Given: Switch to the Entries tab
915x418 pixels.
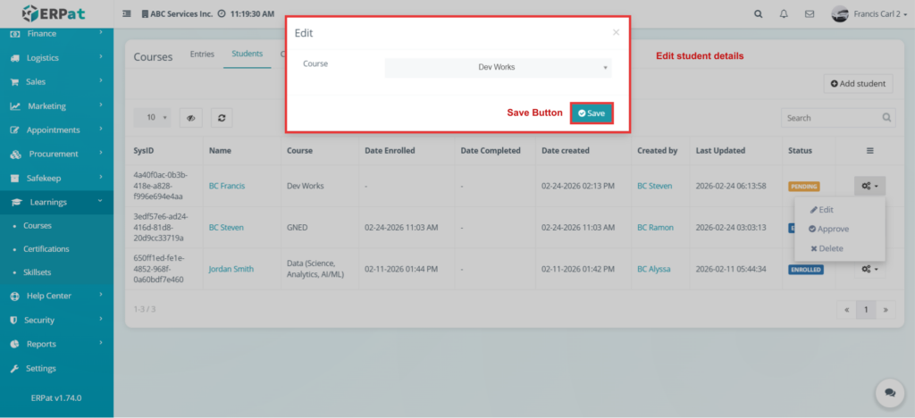Looking at the screenshot, I should (202, 54).
